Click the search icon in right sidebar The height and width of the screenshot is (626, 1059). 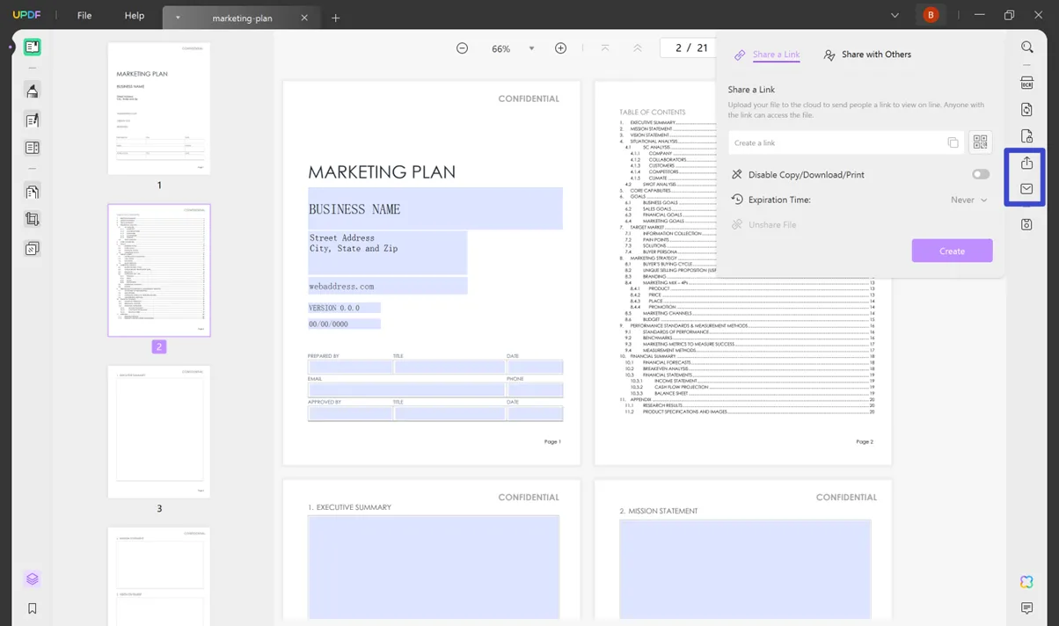tap(1026, 47)
